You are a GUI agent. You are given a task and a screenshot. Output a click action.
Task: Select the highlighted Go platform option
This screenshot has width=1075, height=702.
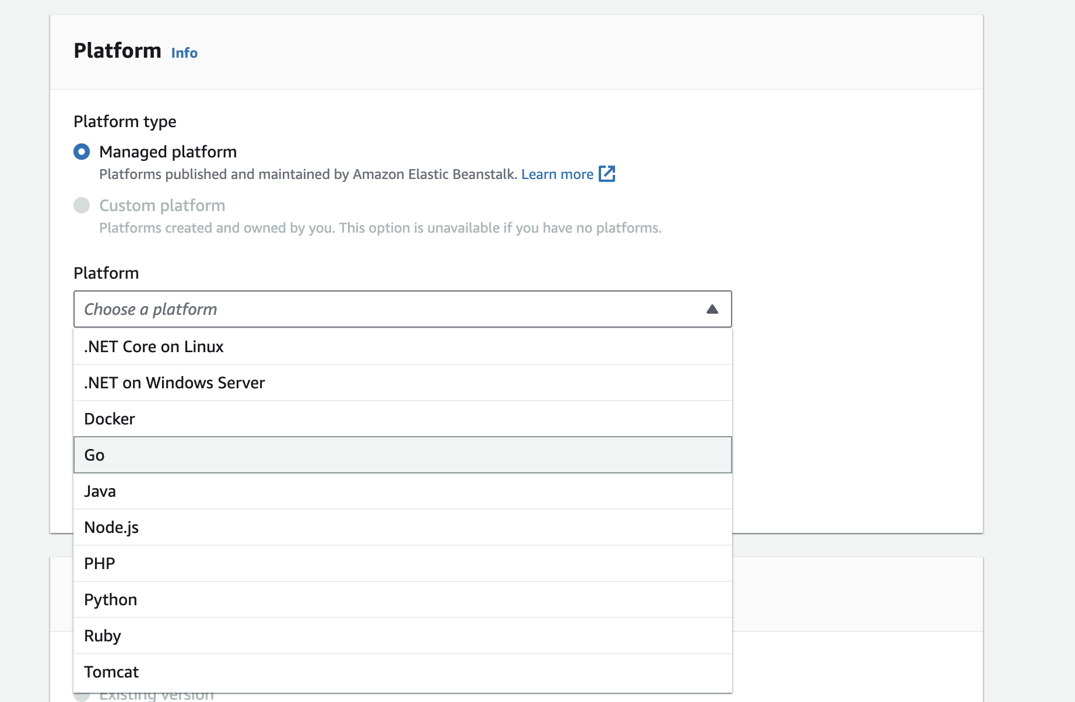(x=94, y=455)
